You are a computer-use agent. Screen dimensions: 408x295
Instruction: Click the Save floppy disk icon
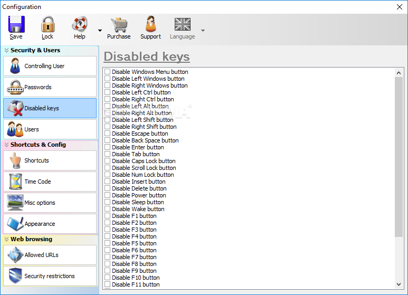tap(16, 24)
